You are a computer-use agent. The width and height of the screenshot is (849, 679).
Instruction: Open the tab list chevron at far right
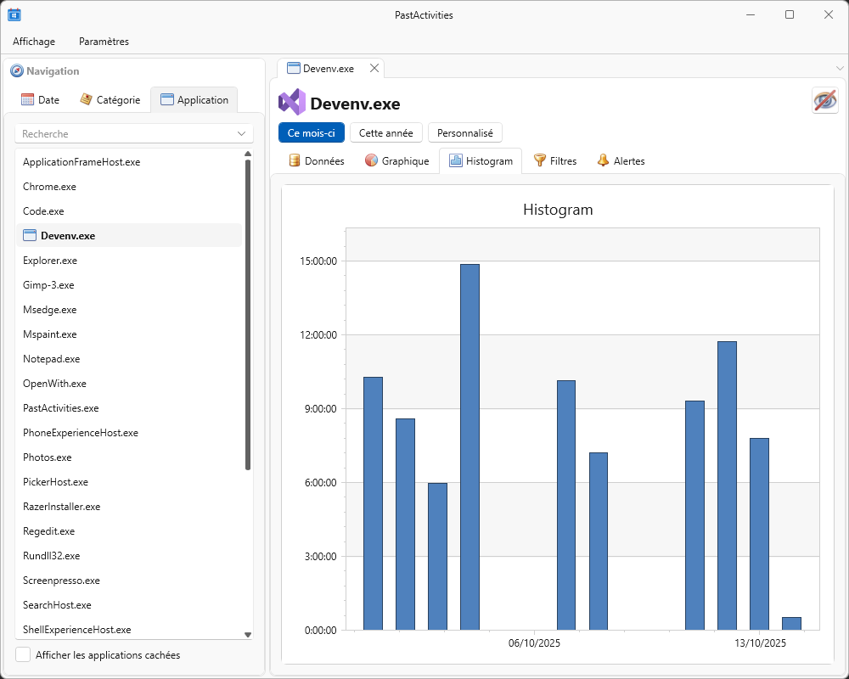pos(840,68)
